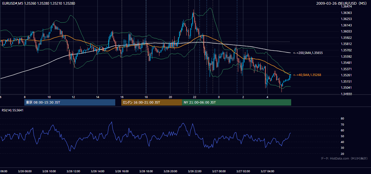Image resolution: width=371 pixels, height=174 pixels.
Task: Click RSI scale value 80
Action: [x=342, y=119]
